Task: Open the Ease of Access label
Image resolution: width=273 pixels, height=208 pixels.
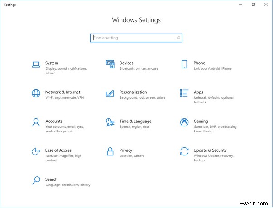Action: [58, 150]
